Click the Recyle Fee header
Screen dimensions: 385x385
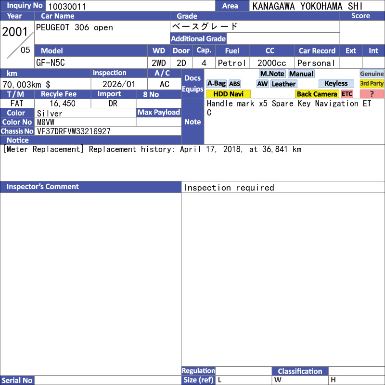[63, 94]
